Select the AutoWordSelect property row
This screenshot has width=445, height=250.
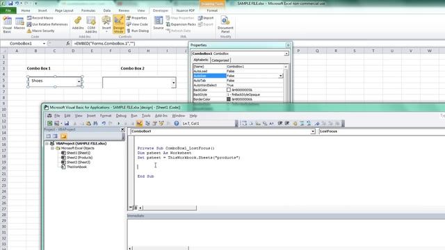pyautogui.click(x=238, y=85)
